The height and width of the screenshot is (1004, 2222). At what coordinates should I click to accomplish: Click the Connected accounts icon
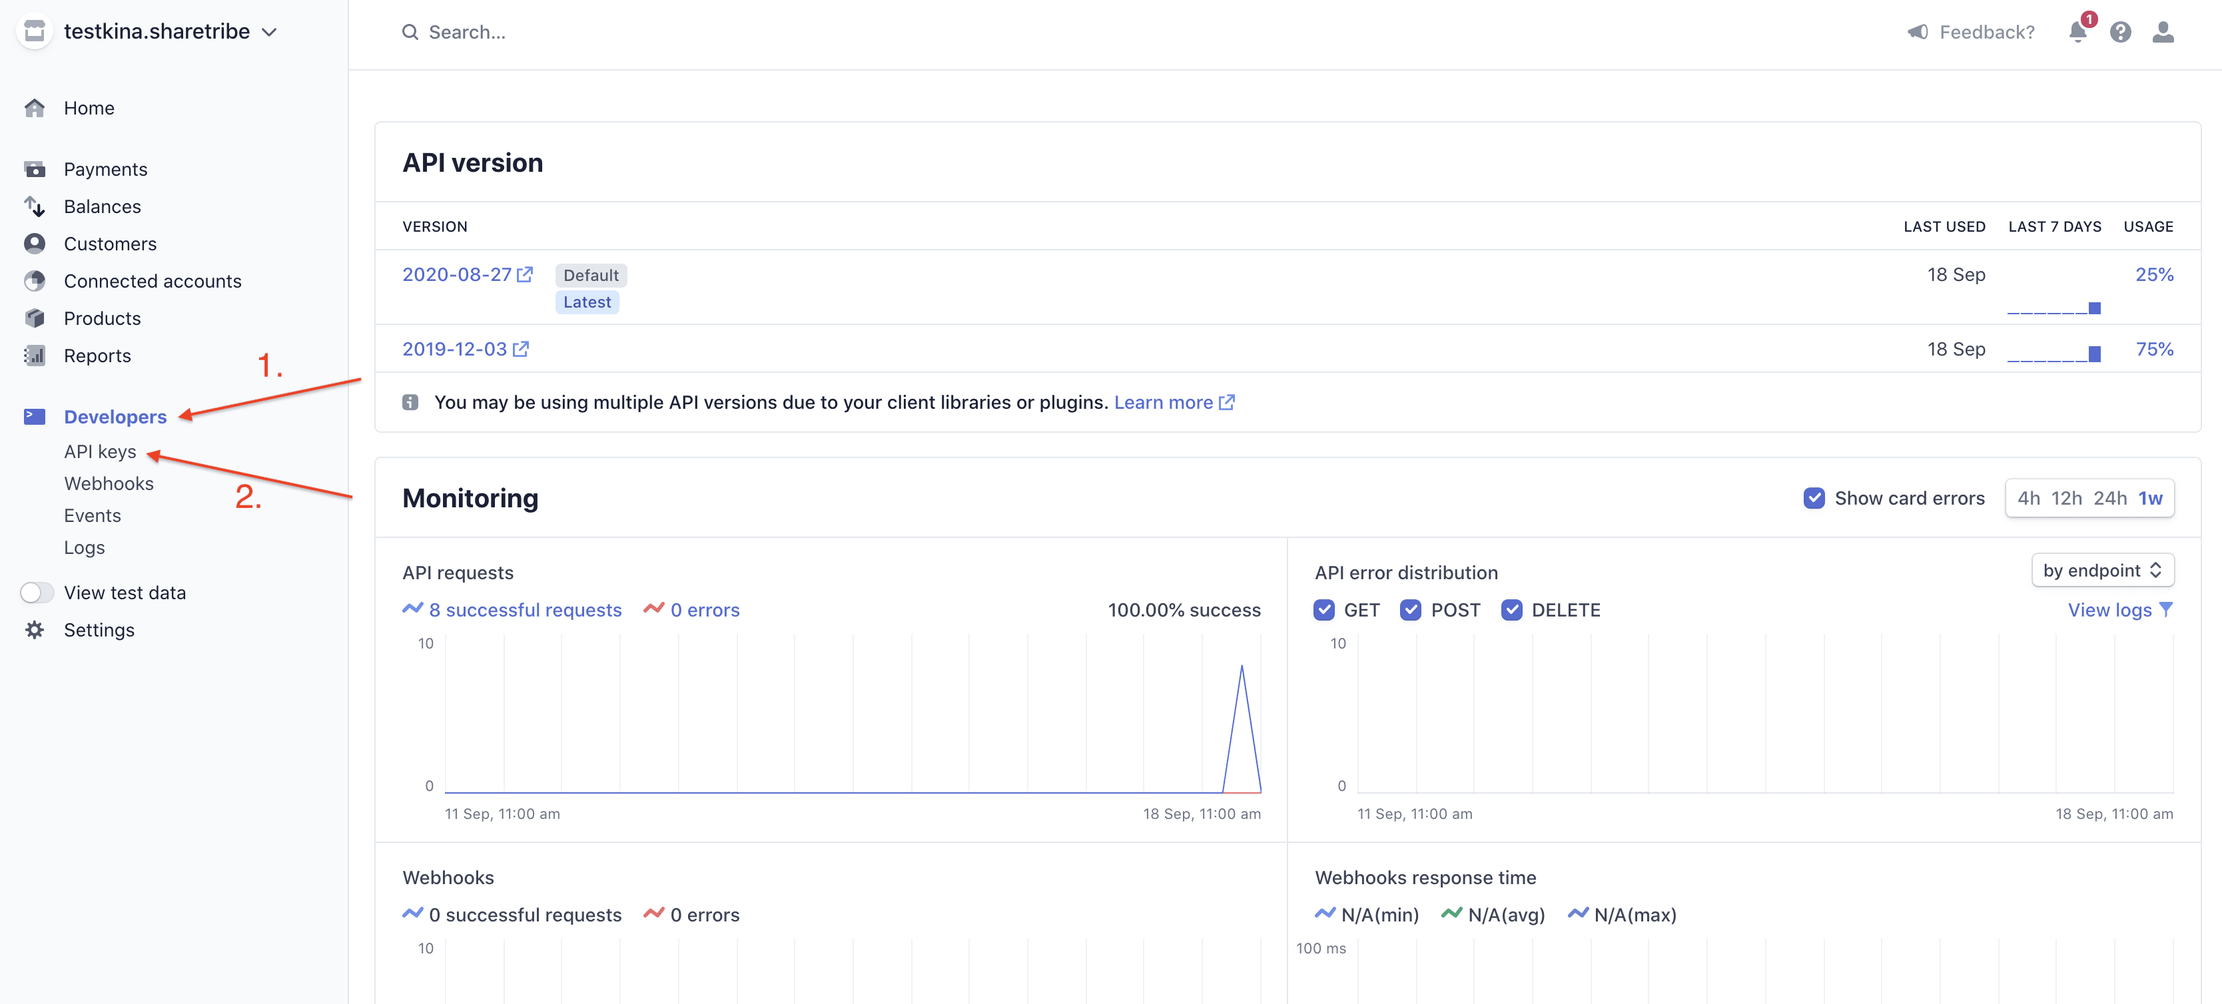[x=35, y=280]
